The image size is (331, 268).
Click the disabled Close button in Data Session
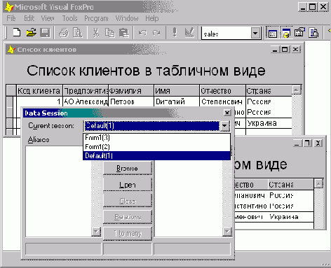tap(128, 201)
